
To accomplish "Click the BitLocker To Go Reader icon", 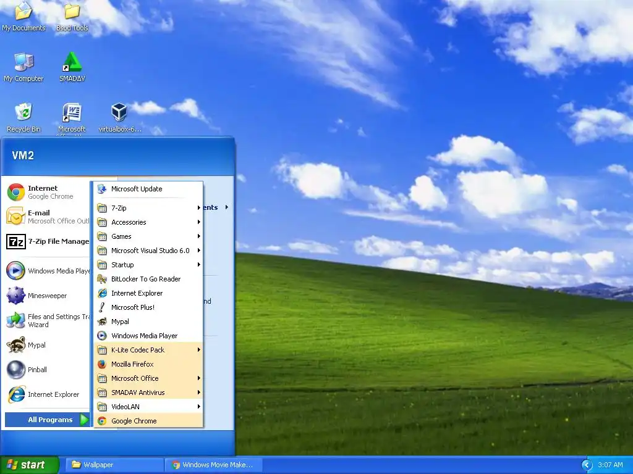I will [102, 279].
